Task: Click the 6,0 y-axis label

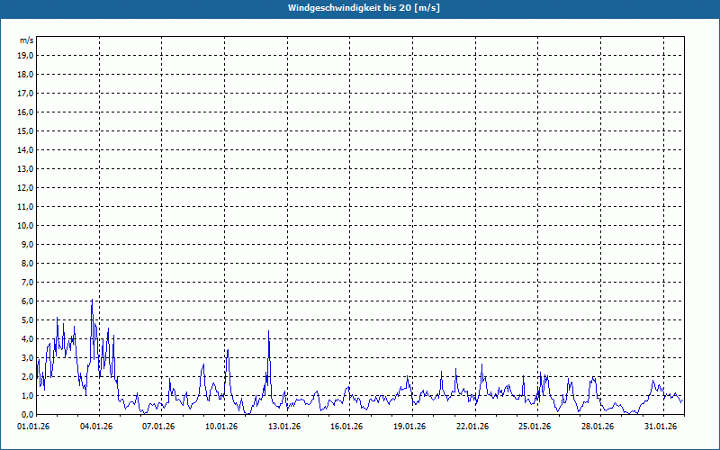Action: click(26, 301)
